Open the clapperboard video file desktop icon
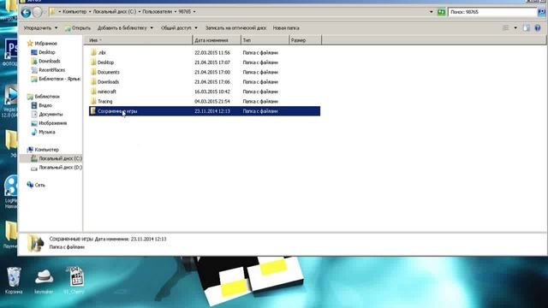This screenshot has width=548, height=308. pos(74,281)
